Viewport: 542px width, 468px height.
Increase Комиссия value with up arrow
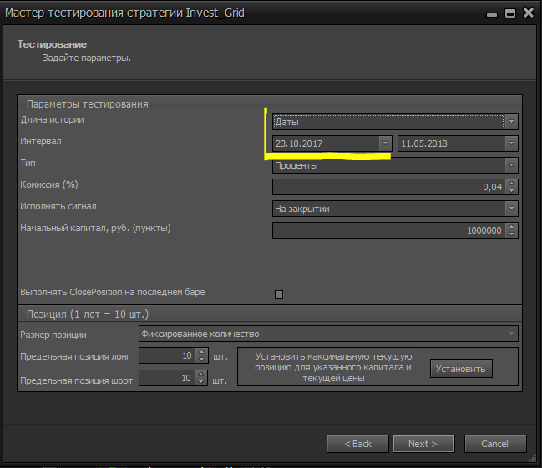click(512, 184)
